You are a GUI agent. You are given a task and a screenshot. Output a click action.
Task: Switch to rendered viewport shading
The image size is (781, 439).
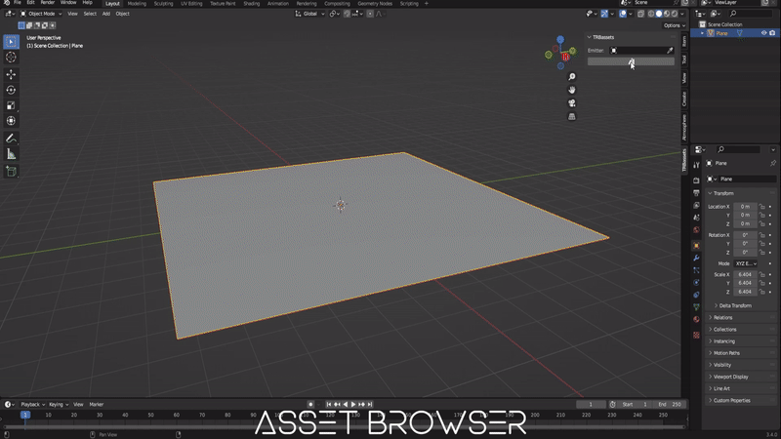(x=674, y=14)
